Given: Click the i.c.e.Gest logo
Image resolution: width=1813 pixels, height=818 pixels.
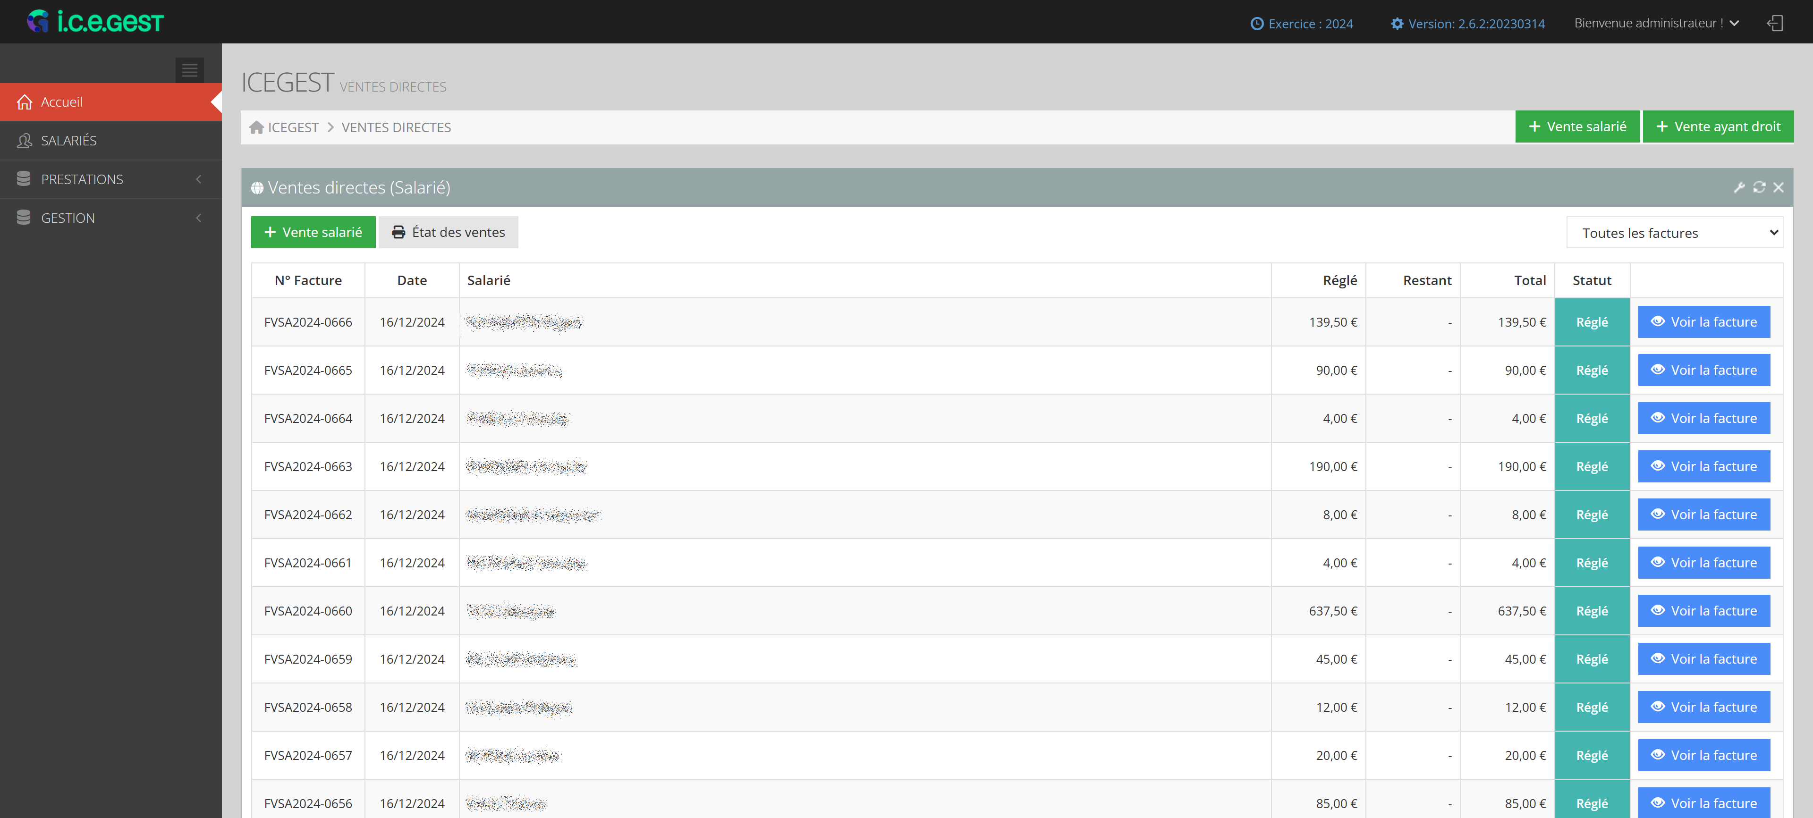Looking at the screenshot, I should click(x=95, y=22).
